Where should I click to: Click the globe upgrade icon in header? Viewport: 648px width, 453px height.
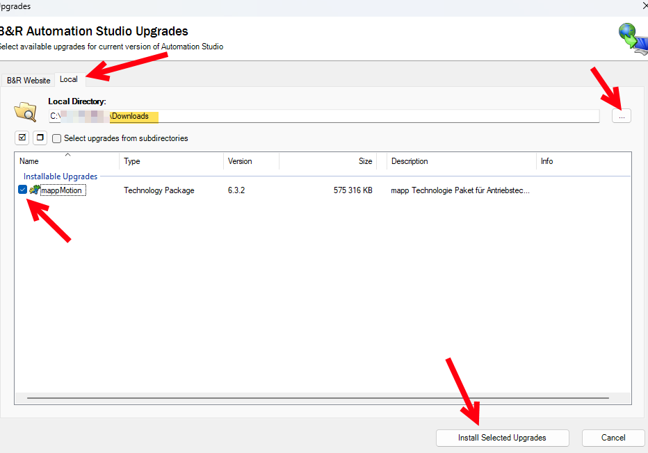(633, 39)
